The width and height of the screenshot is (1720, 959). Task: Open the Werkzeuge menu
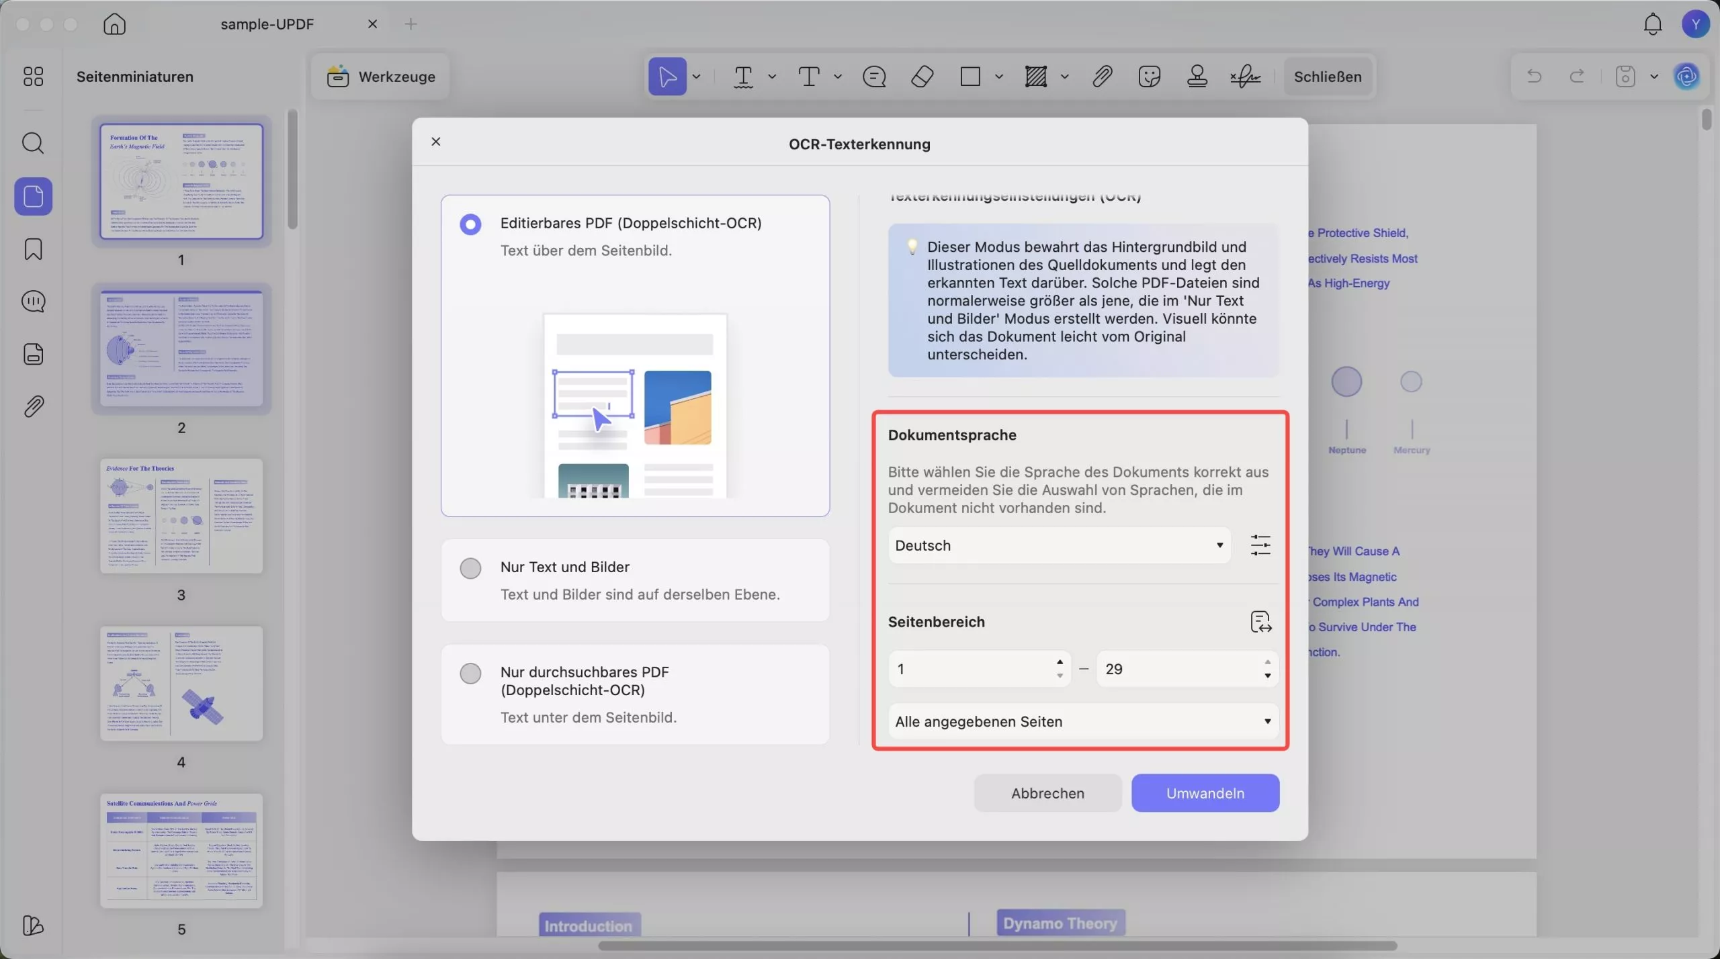pos(381,77)
